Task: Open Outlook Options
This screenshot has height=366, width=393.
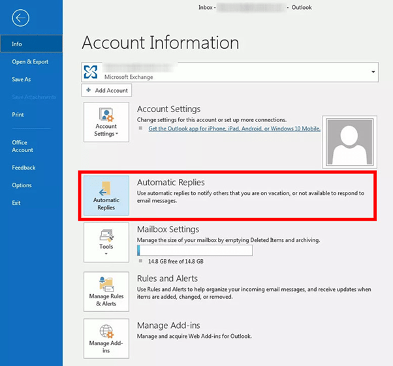Action: tap(22, 185)
